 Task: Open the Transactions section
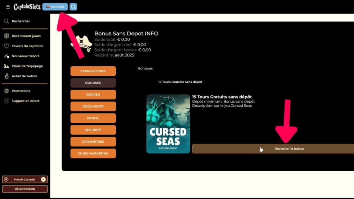coord(93,71)
